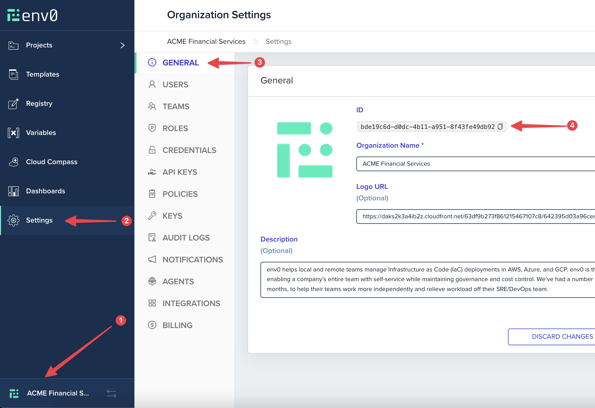595x408 pixels.
Task: Click the Dashboards chart icon
Action: (x=14, y=191)
